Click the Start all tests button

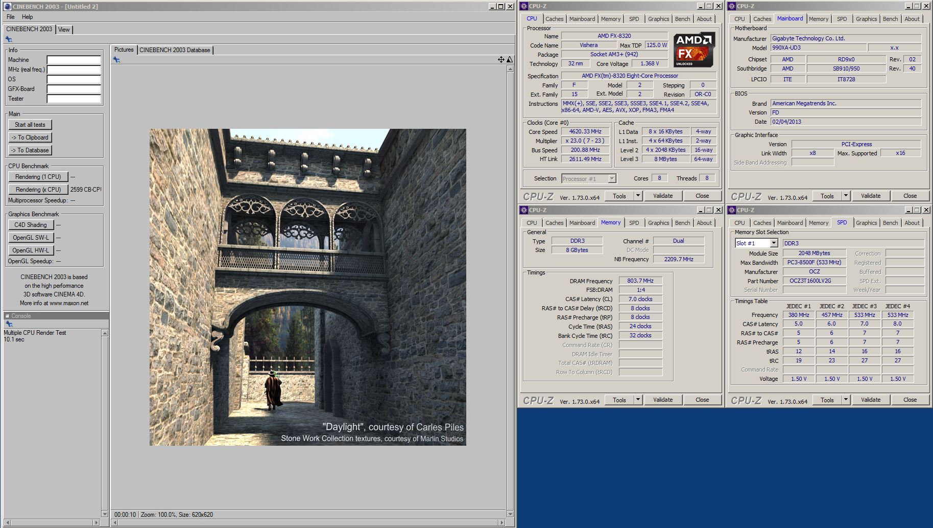tap(30, 125)
